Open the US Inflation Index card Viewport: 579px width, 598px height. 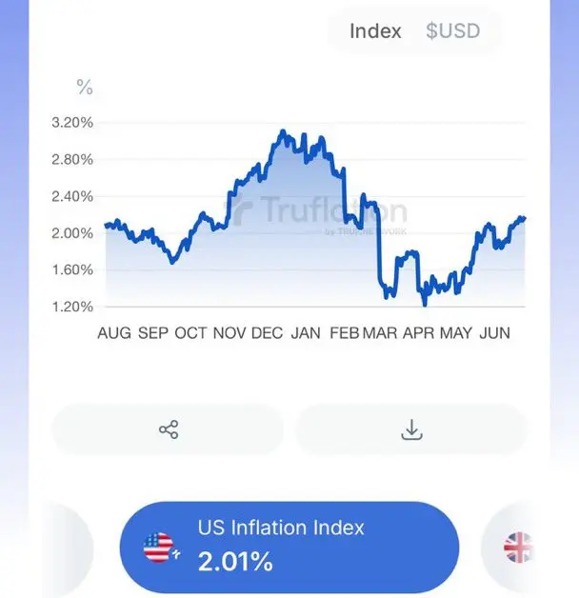(x=289, y=548)
